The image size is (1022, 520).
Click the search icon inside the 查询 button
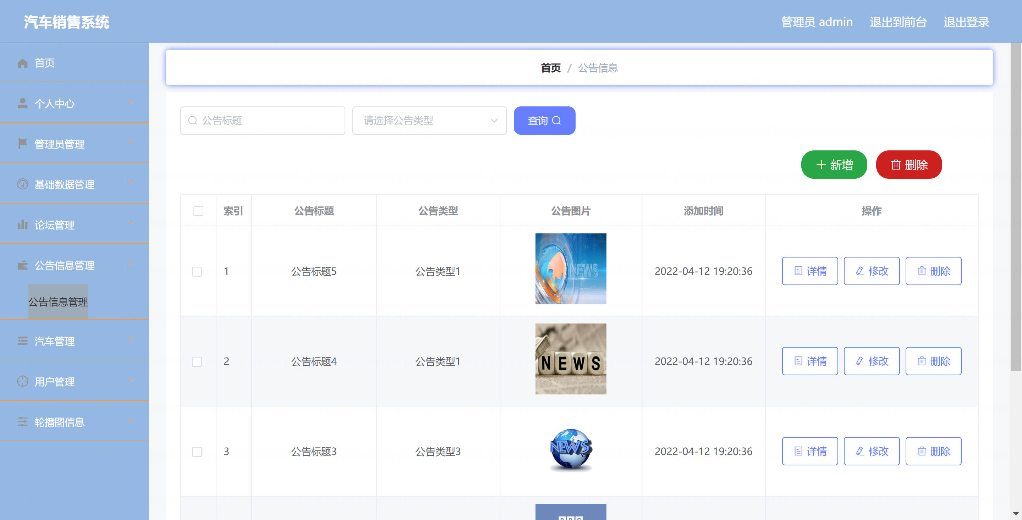click(557, 121)
